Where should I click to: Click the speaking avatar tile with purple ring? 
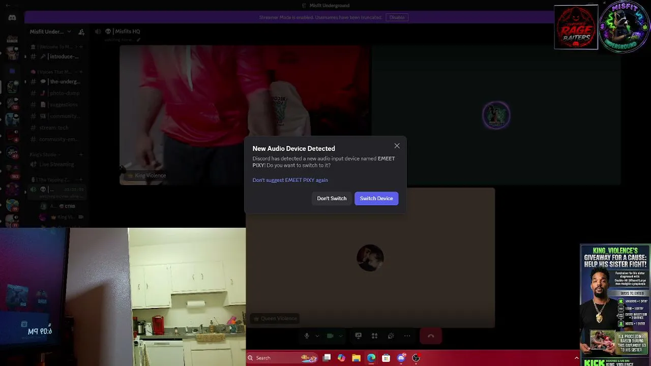496,115
